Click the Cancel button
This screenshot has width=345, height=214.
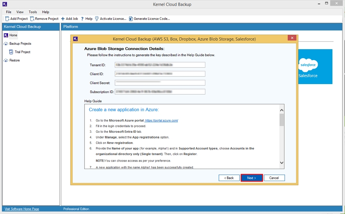(274, 178)
